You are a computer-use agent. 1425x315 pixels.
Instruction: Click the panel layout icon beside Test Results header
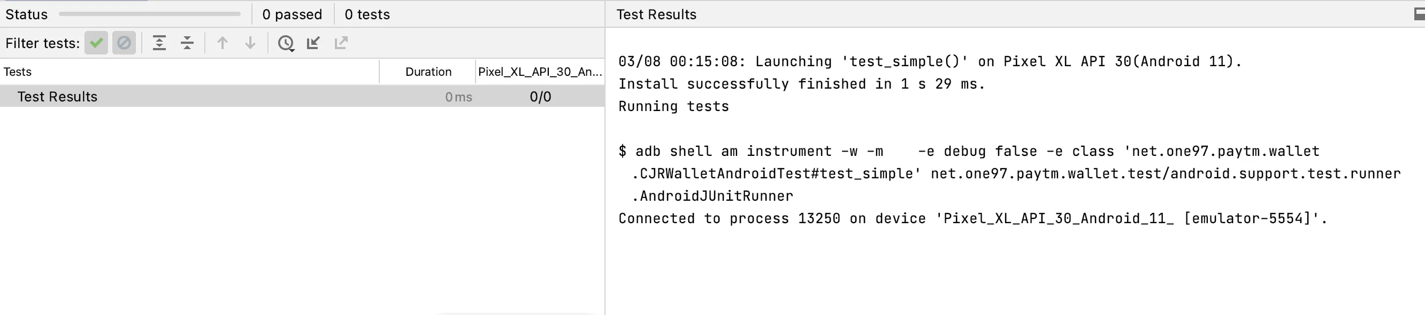(x=1419, y=14)
